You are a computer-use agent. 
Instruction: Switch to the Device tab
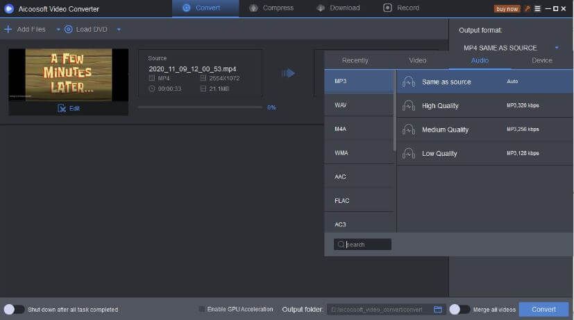coord(542,60)
